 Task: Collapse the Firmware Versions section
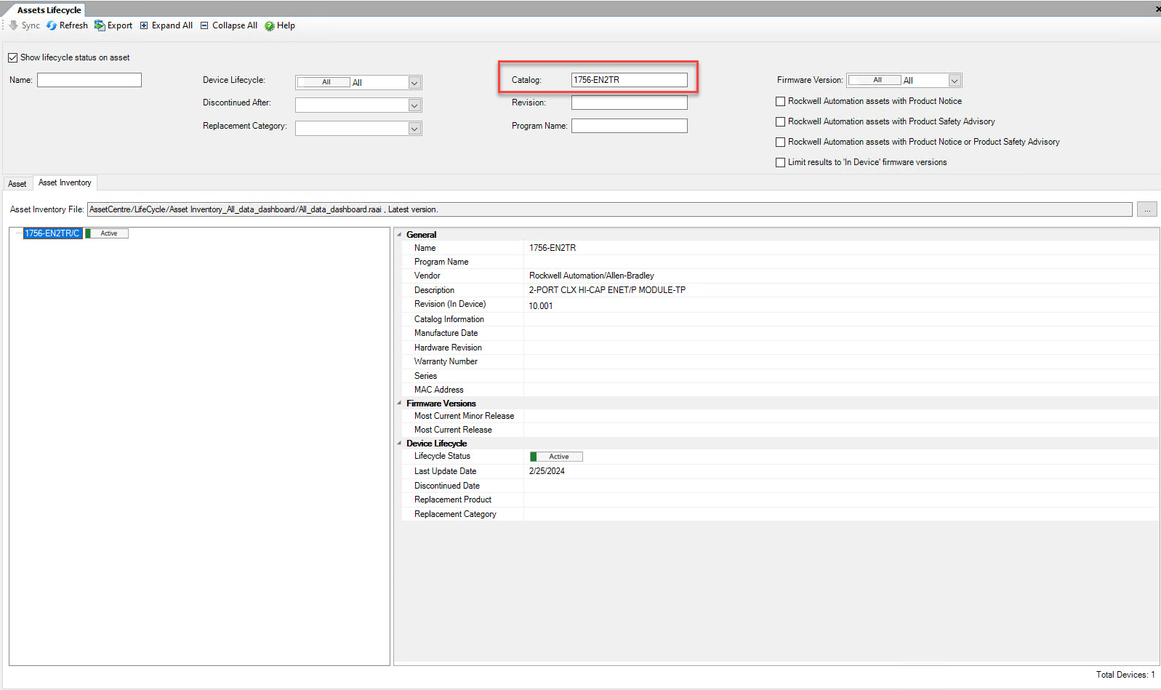[399, 403]
